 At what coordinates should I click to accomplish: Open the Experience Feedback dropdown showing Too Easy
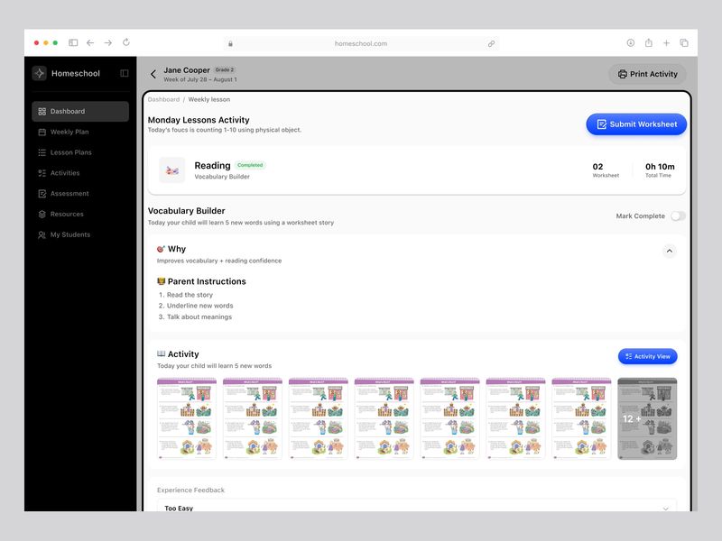tap(417, 509)
